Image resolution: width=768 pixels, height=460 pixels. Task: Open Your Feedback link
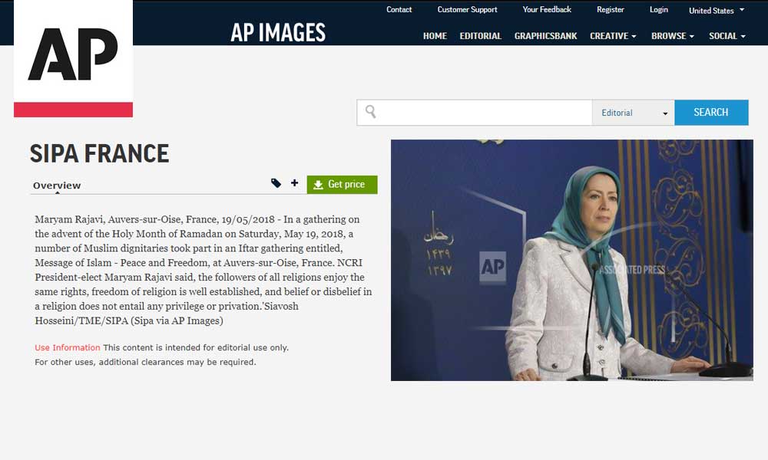547,9
